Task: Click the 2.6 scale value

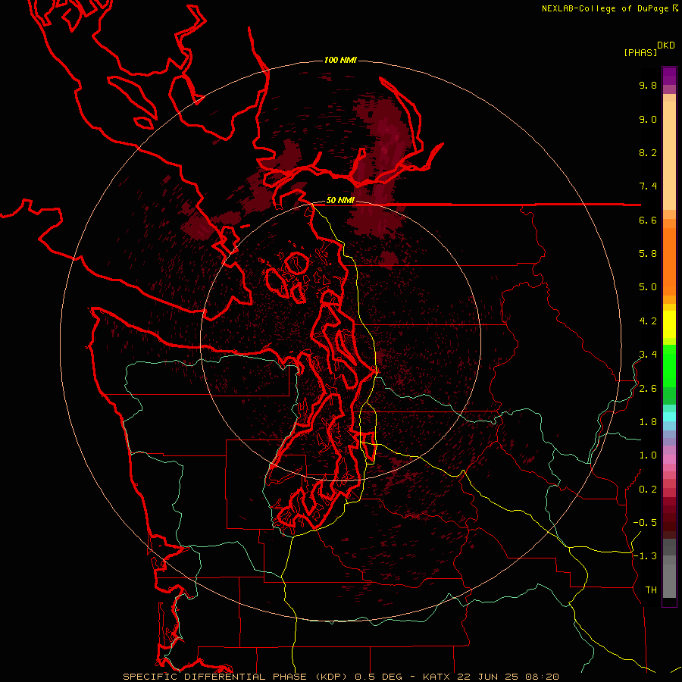Action: point(648,389)
